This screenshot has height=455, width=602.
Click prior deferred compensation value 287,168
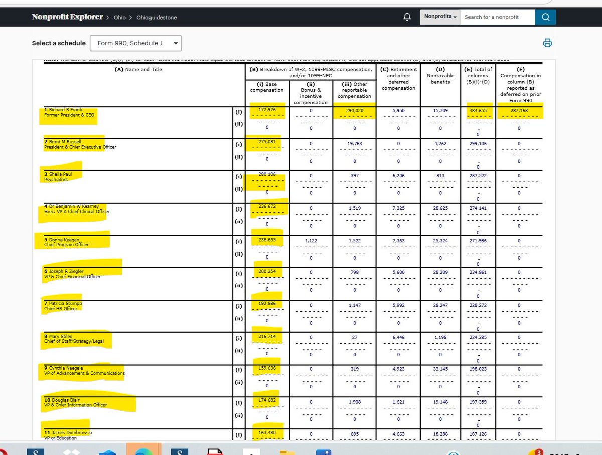coord(519,110)
